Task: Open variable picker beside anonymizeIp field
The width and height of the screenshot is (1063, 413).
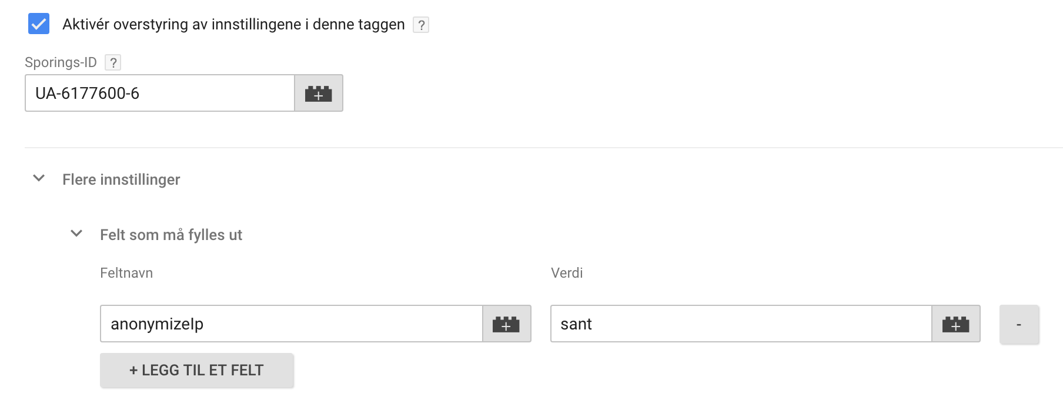Action: [507, 324]
